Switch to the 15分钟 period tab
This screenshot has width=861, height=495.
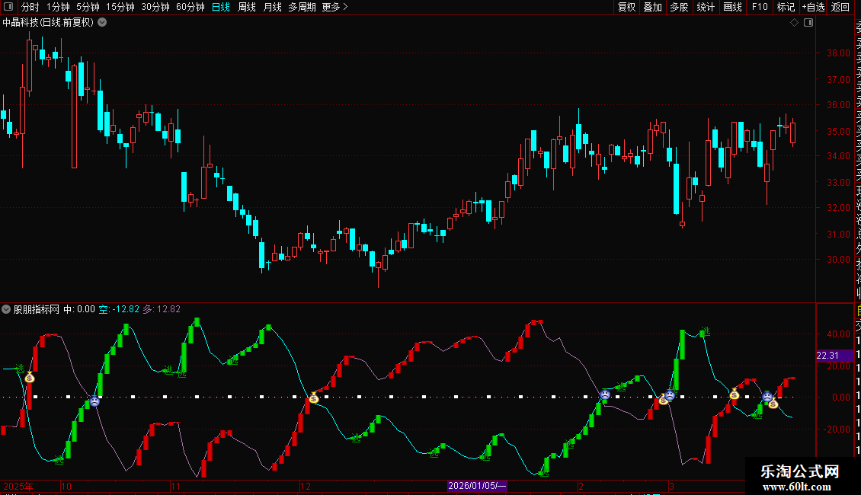(x=120, y=7)
